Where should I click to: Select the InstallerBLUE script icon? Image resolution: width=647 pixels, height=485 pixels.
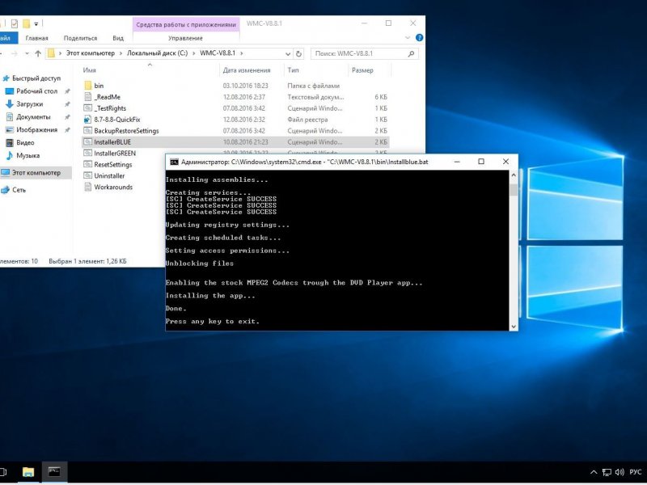click(87, 142)
